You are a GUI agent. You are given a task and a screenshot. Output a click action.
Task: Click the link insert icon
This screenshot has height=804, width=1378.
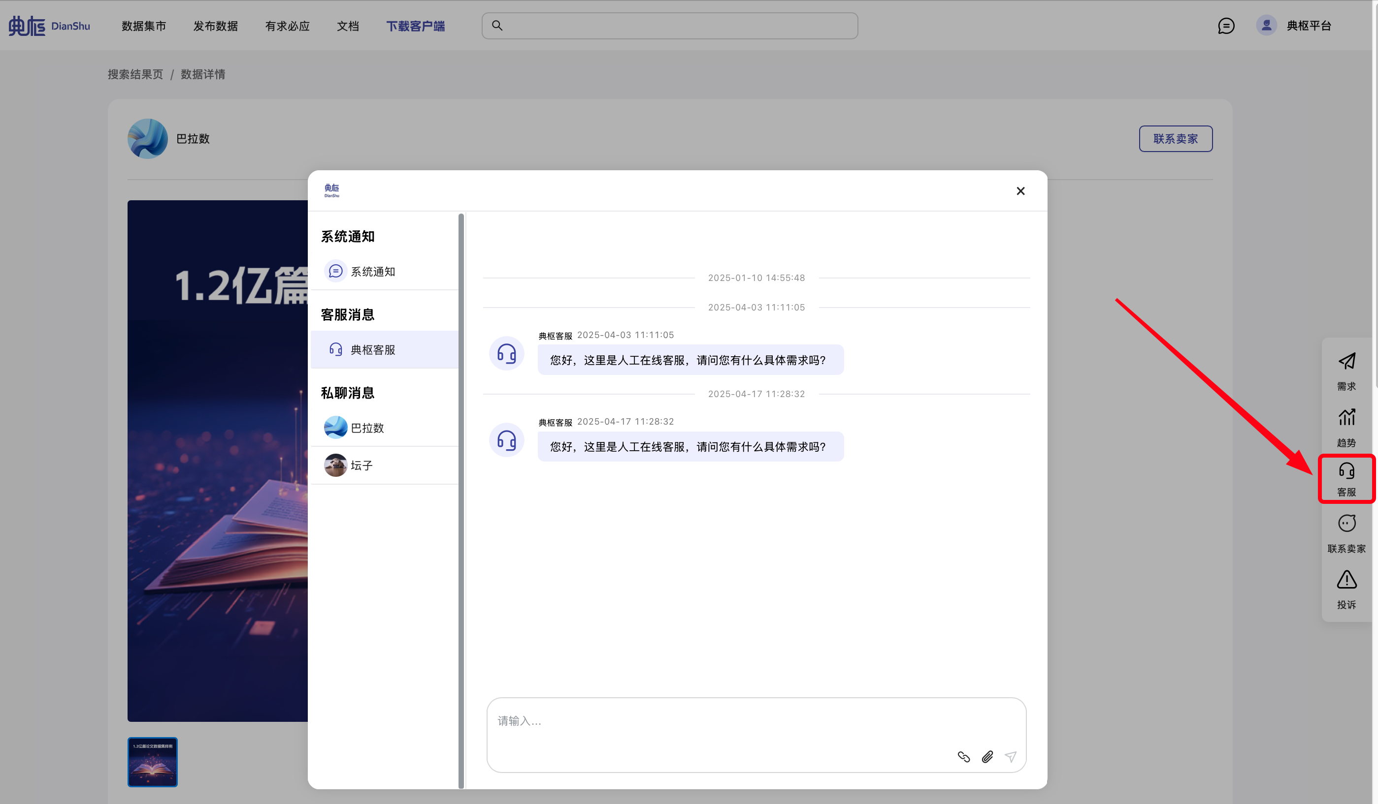(963, 757)
